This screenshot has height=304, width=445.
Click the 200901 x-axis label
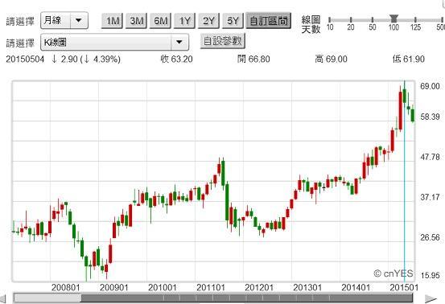coord(113,288)
